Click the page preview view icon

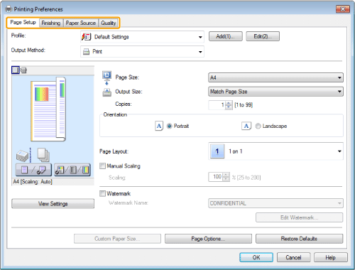point(15,70)
